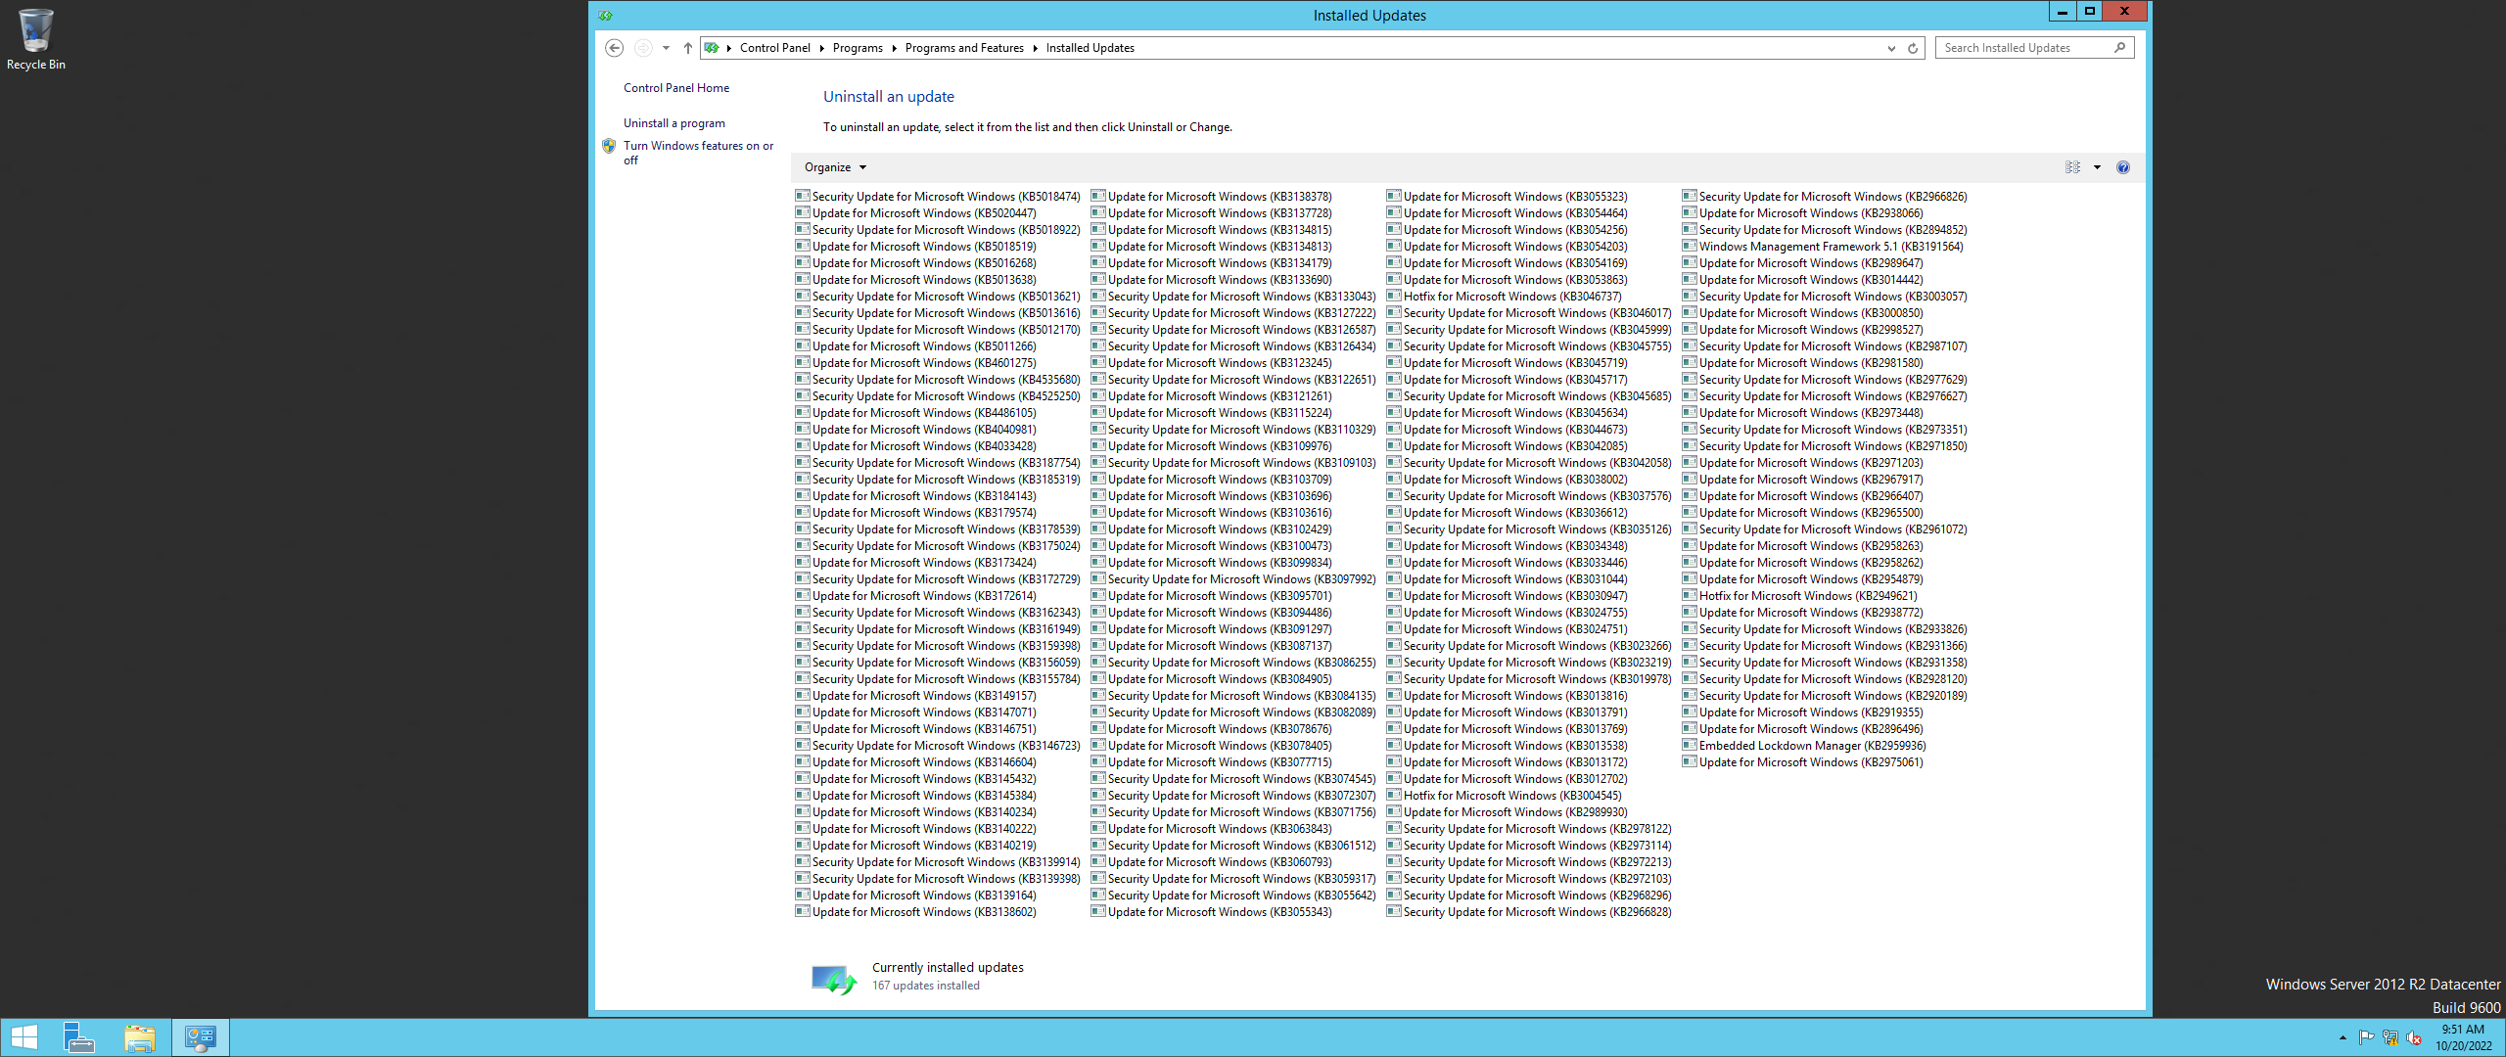Viewport: 2506px width, 1057px height.
Task: Click the address bar Control Panel icon
Action: click(x=712, y=48)
